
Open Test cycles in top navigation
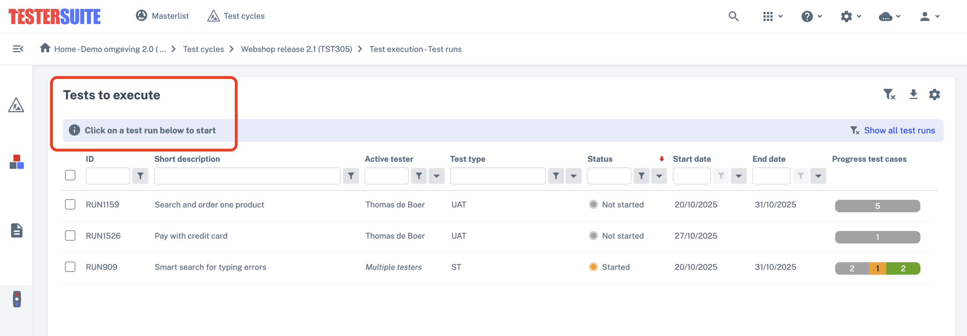[x=236, y=16]
